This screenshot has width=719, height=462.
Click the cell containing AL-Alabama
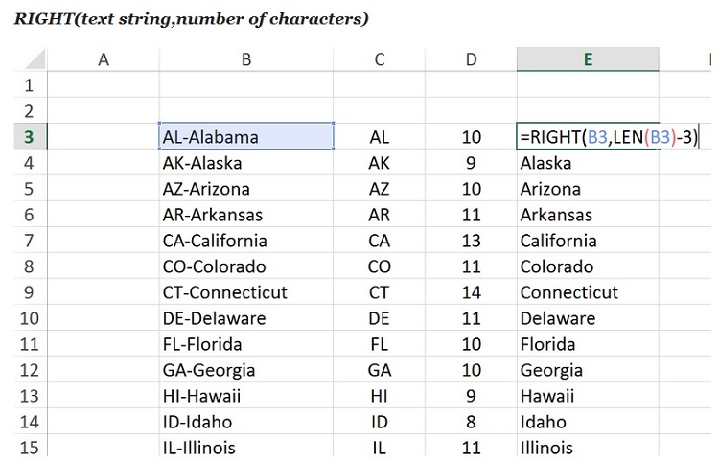pos(246,137)
